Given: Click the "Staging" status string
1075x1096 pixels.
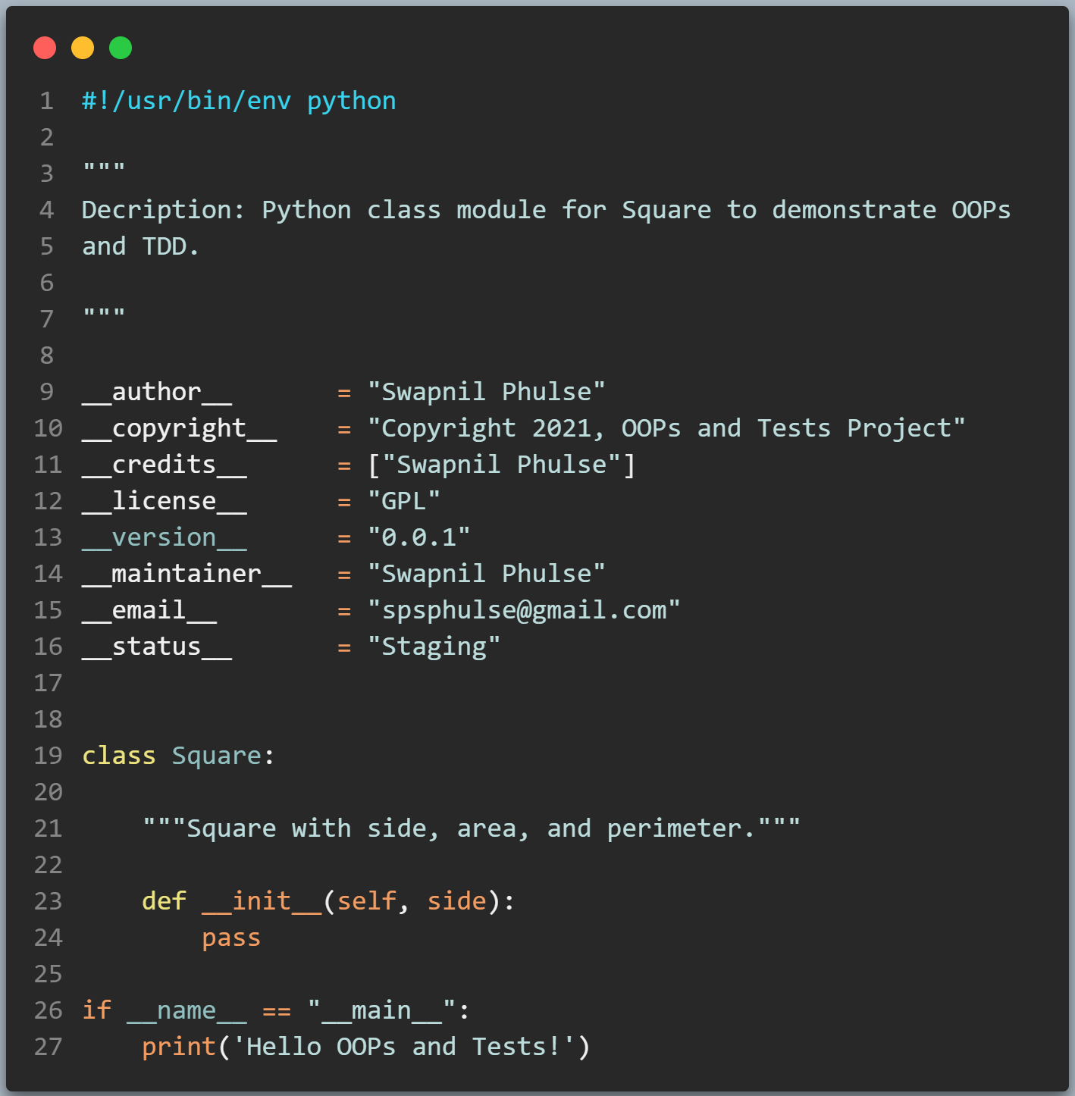Looking at the screenshot, I should [x=434, y=647].
